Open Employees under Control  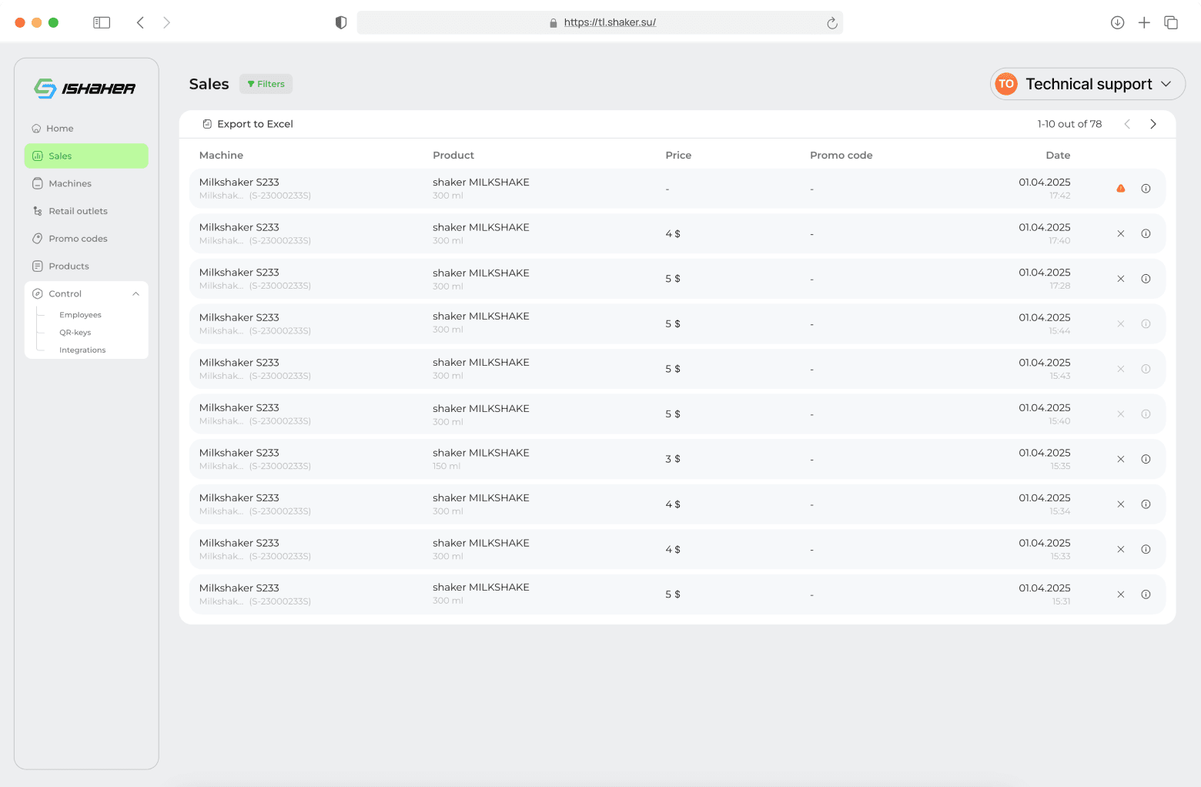pyautogui.click(x=80, y=315)
